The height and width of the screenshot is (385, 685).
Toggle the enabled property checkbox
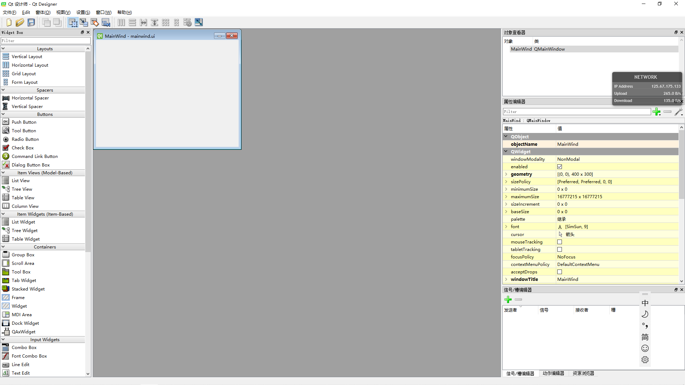click(559, 167)
